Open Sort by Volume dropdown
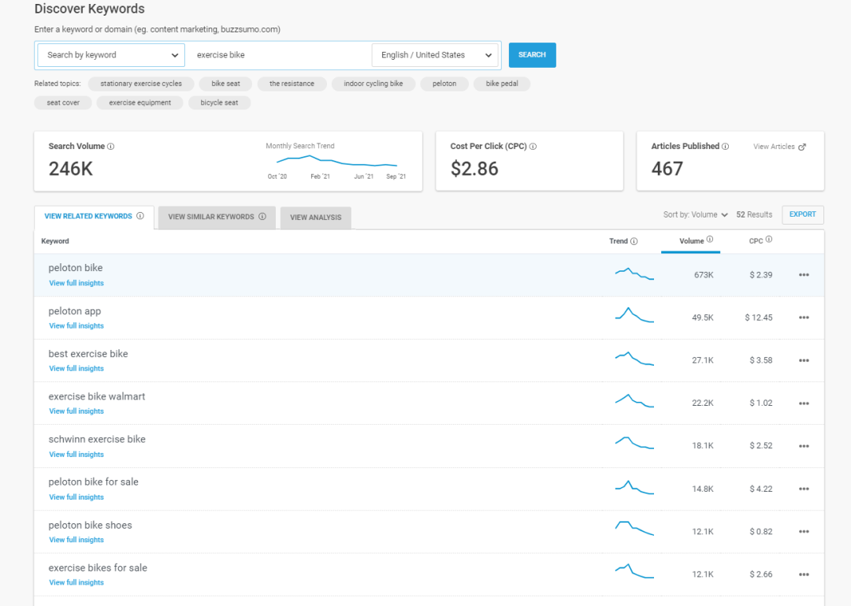The height and width of the screenshot is (606, 851). (696, 215)
